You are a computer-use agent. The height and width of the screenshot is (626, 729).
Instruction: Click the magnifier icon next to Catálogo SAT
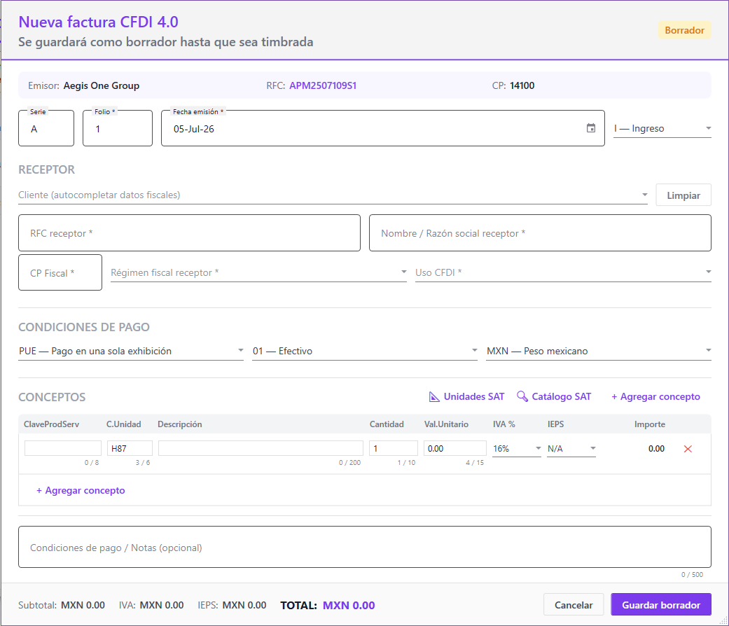[x=522, y=396]
